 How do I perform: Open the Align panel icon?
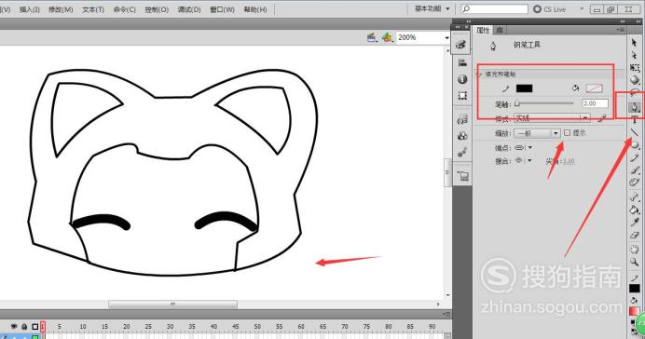(462, 62)
